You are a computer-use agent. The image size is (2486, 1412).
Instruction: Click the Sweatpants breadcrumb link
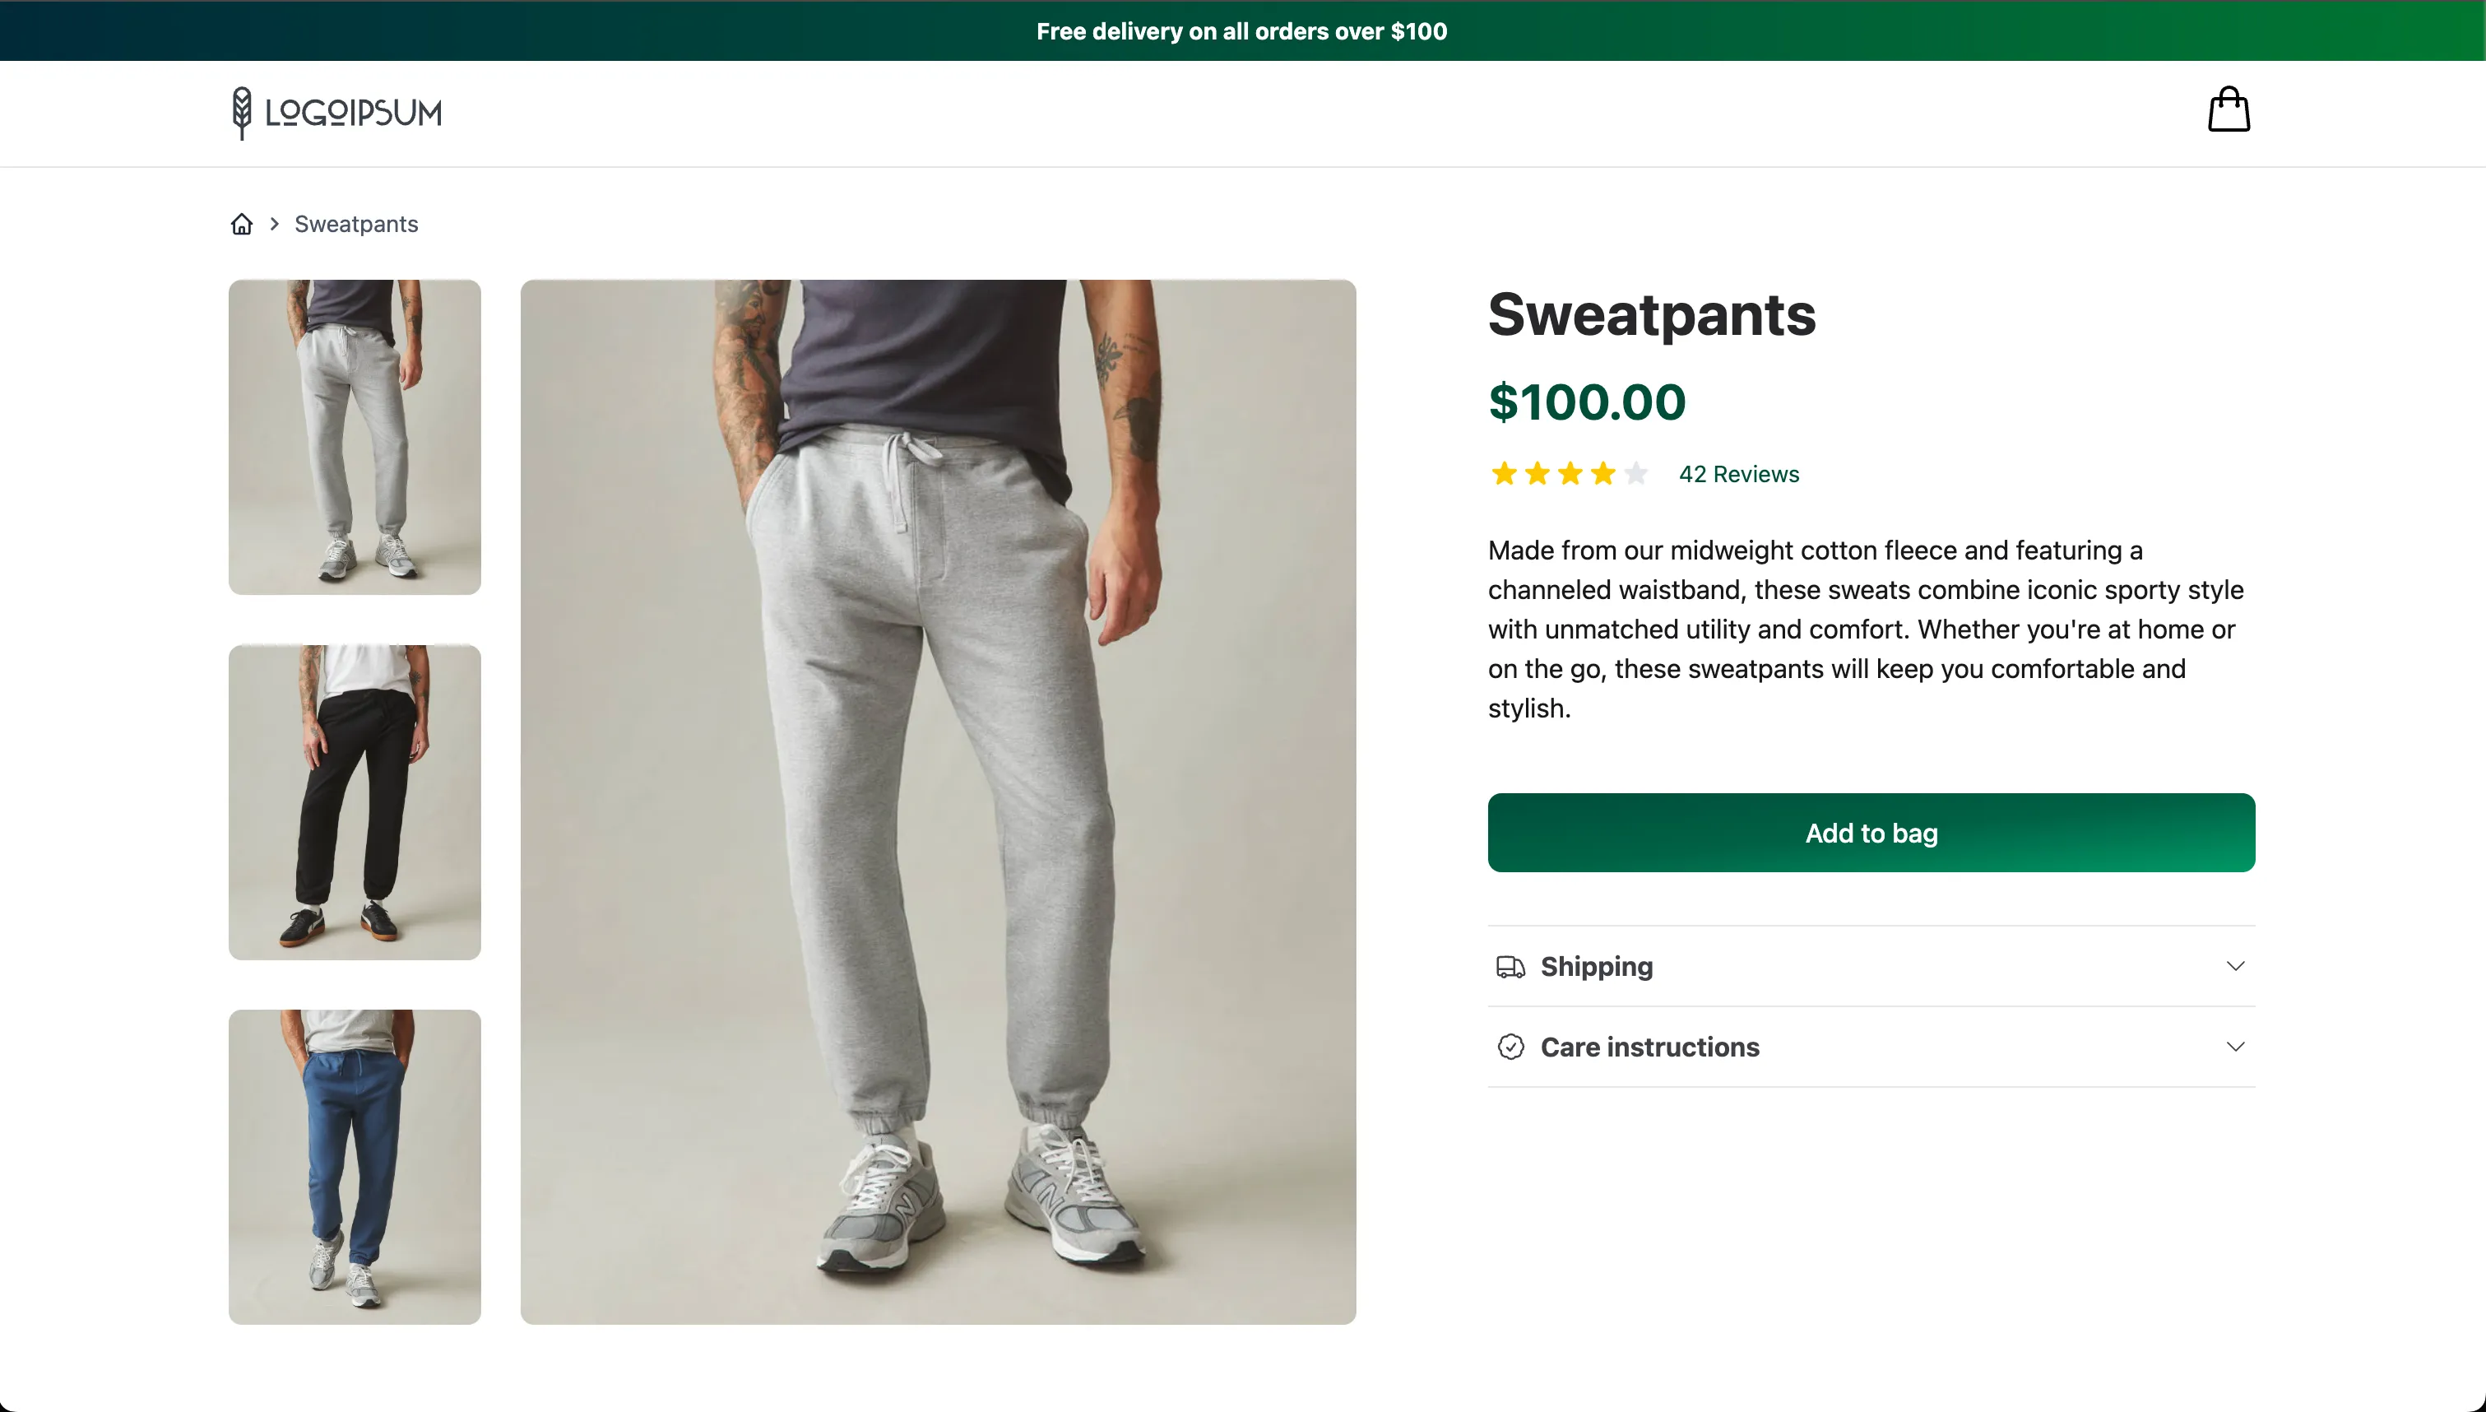coord(355,224)
